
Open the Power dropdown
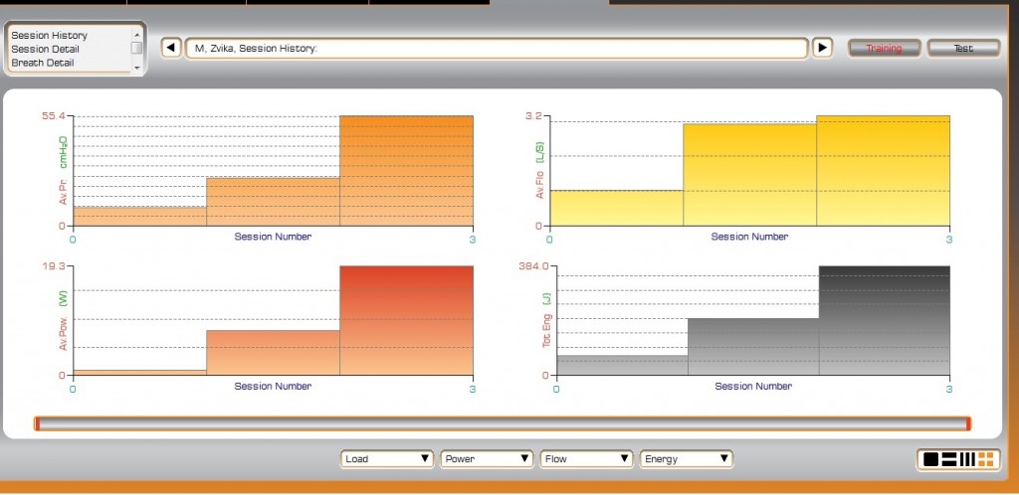pyautogui.click(x=486, y=459)
